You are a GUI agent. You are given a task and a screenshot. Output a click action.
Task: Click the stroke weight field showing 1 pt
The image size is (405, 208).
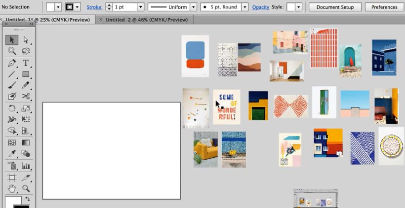124,7
